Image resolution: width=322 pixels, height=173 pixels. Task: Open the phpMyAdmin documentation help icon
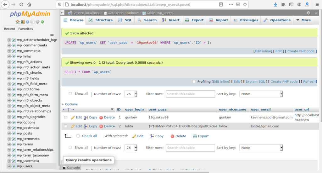point(28,22)
